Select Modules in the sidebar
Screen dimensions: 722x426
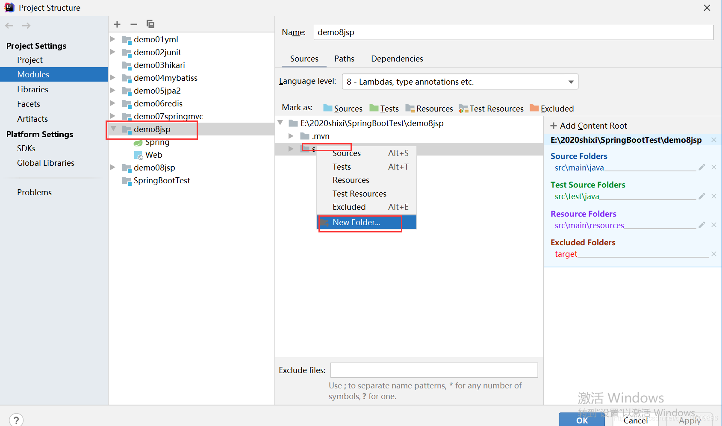[x=54, y=74]
